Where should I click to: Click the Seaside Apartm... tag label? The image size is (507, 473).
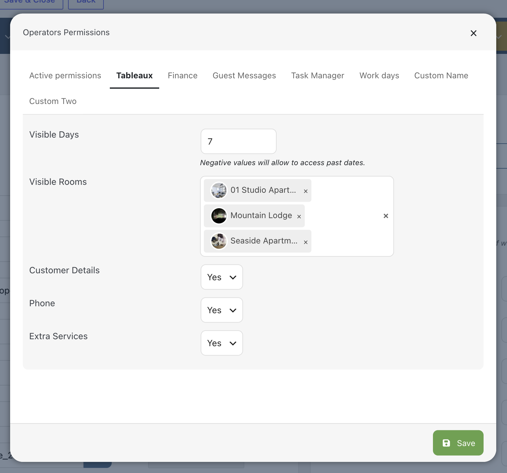point(264,241)
